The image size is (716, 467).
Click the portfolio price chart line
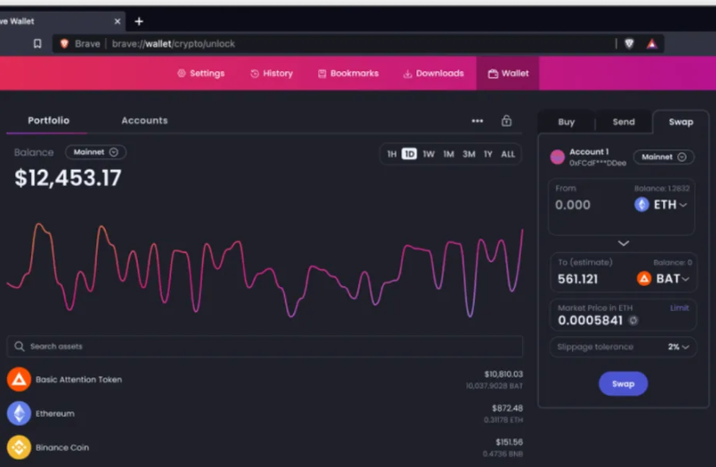coord(264,269)
